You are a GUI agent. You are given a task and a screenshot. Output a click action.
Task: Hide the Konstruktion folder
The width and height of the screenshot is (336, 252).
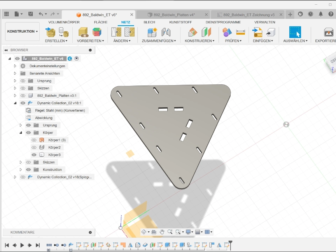pyautogui.click(x=28, y=170)
